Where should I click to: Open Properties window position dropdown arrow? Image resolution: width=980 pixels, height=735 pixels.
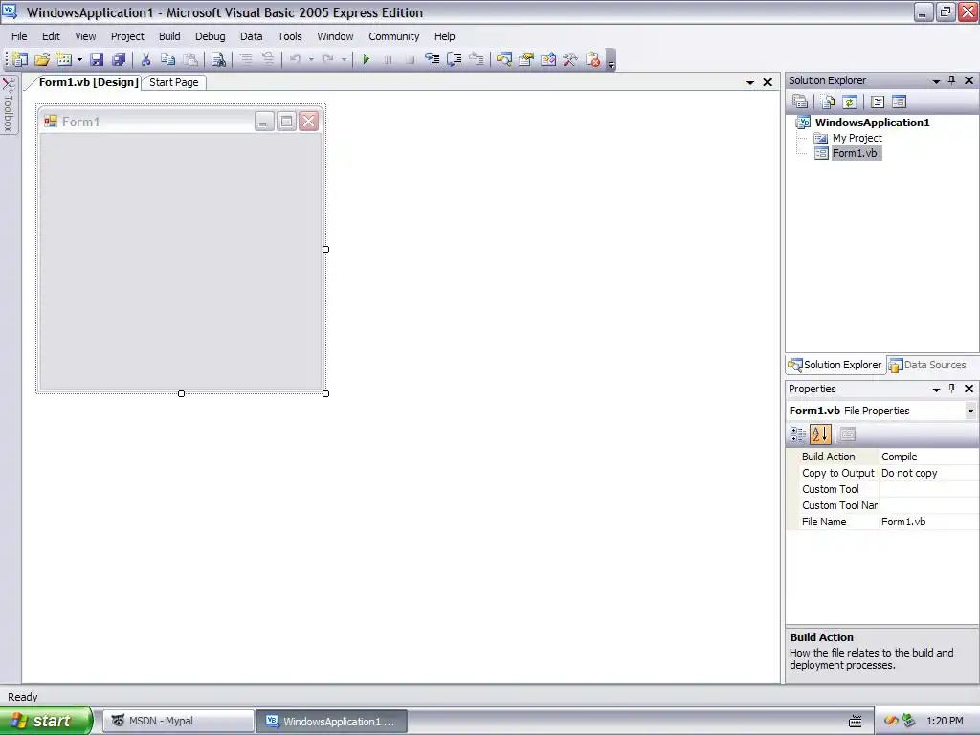click(936, 389)
